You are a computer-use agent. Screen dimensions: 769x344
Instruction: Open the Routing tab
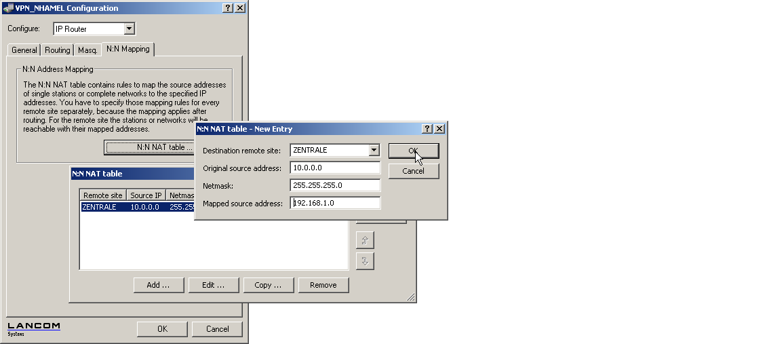(x=58, y=50)
